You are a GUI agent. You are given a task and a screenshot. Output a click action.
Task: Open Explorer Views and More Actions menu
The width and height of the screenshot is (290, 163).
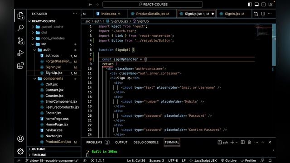75,14
